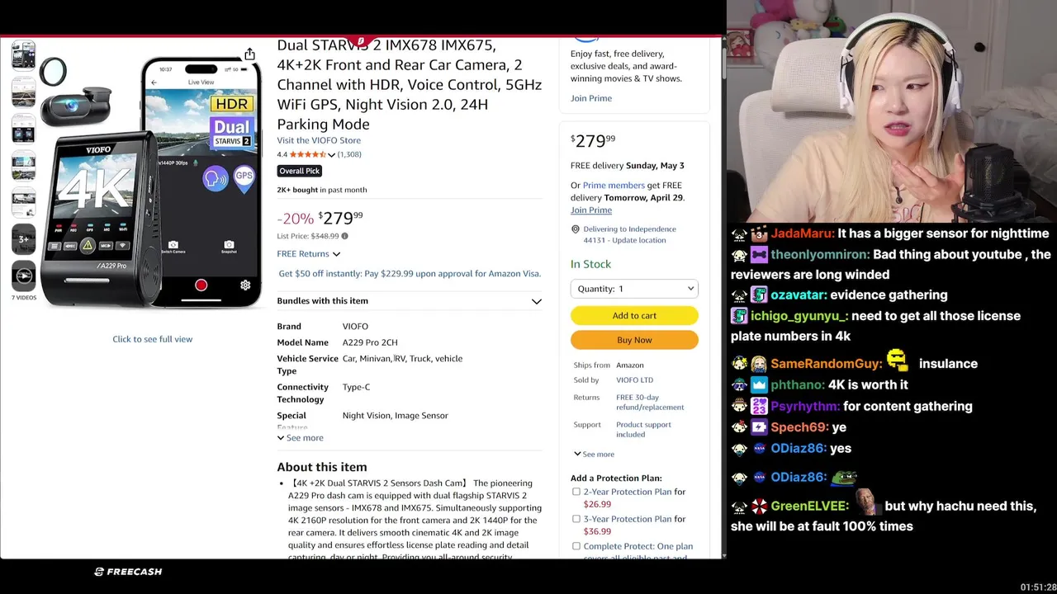Expand See more under seller info
Viewport: 1057px width, 594px height.
(x=594, y=455)
